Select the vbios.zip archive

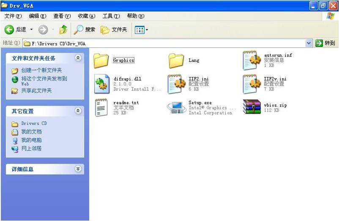(252, 107)
